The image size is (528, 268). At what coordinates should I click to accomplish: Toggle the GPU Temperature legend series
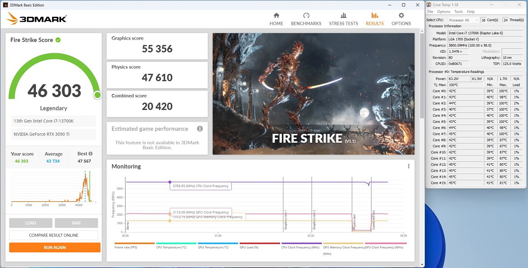(218, 245)
